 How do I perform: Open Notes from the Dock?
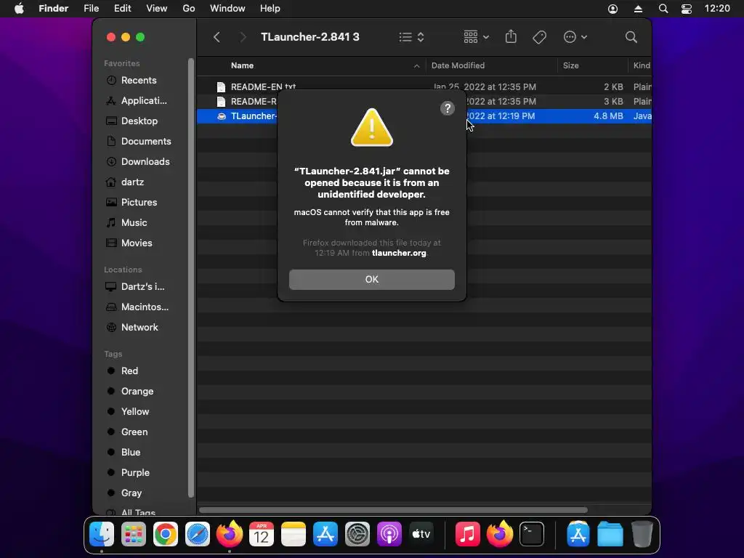[x=294, y=534]
